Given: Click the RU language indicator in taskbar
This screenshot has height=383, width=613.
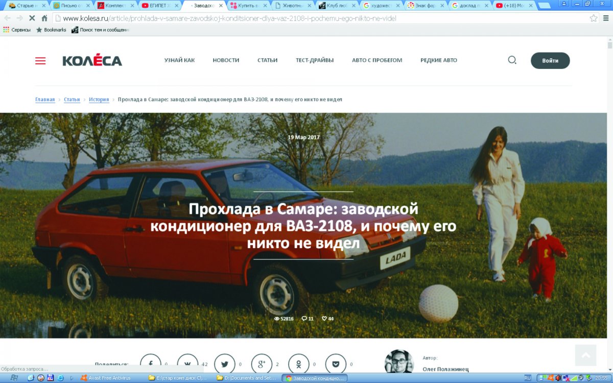Looking at the screenshot, I should [527, 378].
